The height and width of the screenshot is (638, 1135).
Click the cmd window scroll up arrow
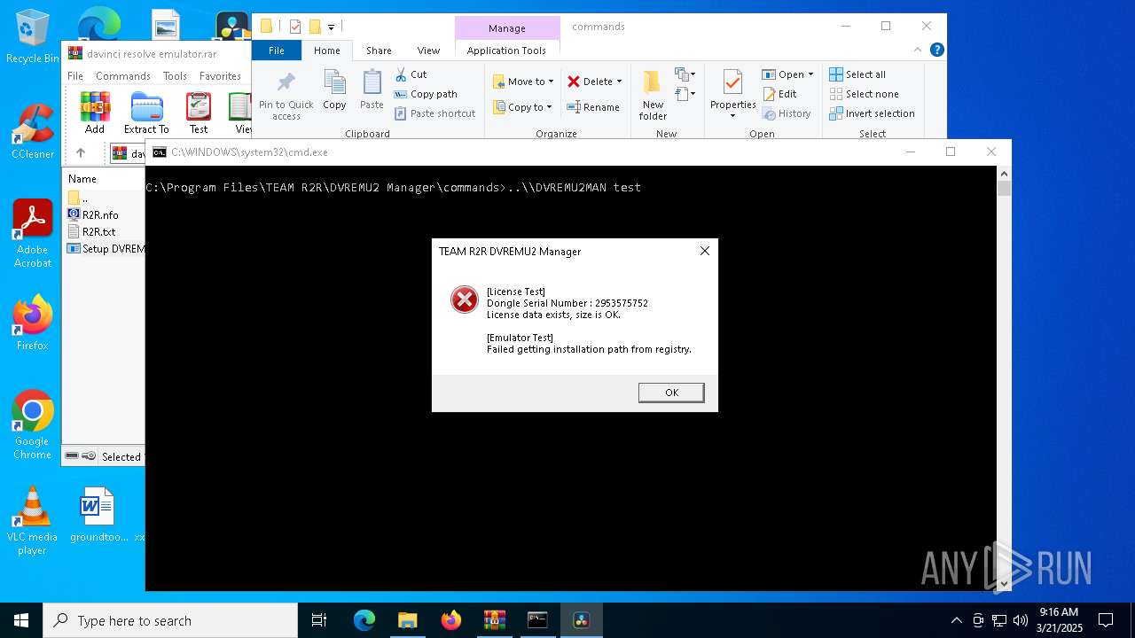[x=1004, y=174]
